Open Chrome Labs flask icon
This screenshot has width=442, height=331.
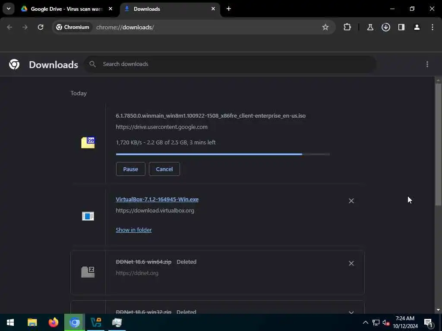[x=370, y=27]
